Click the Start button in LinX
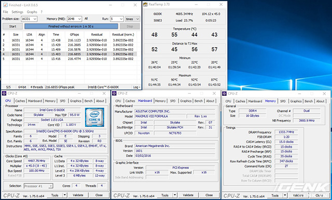The image size is (332, 200). point(12,26)
